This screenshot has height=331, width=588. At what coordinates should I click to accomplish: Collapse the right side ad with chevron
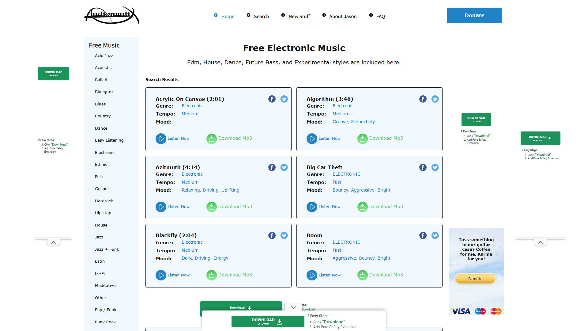[x=541, y=242]
